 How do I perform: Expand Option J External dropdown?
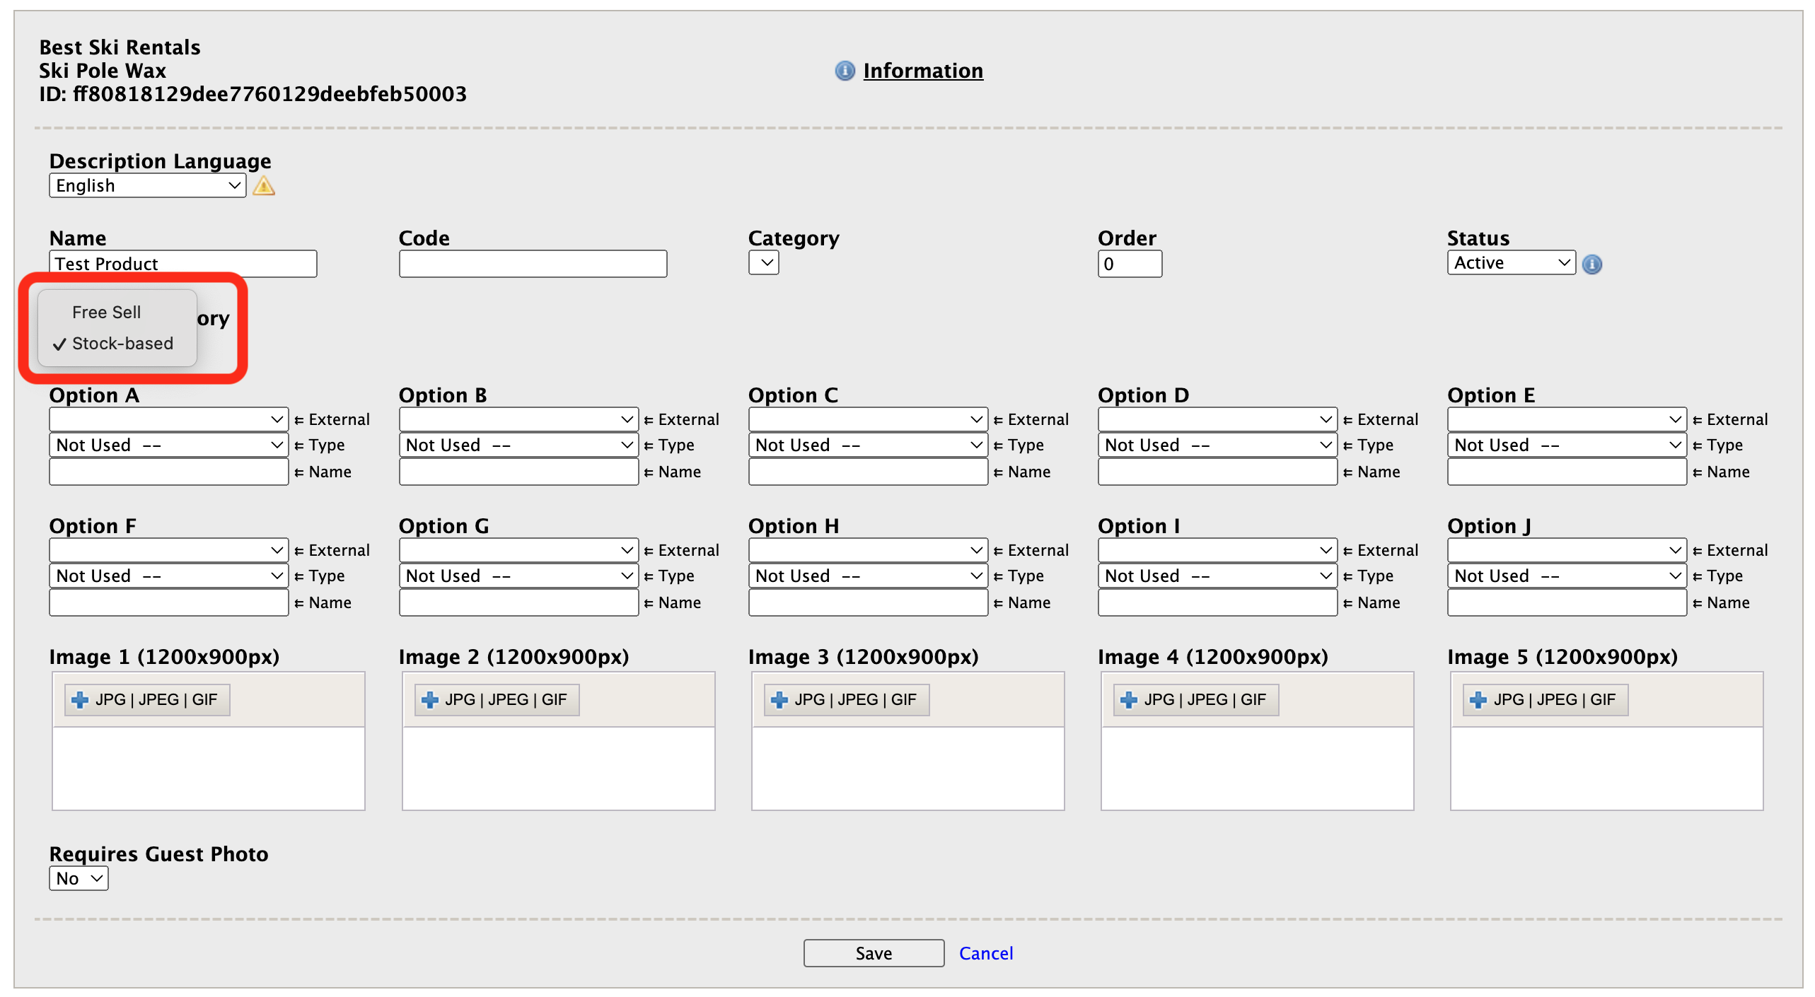[1567, 550]
